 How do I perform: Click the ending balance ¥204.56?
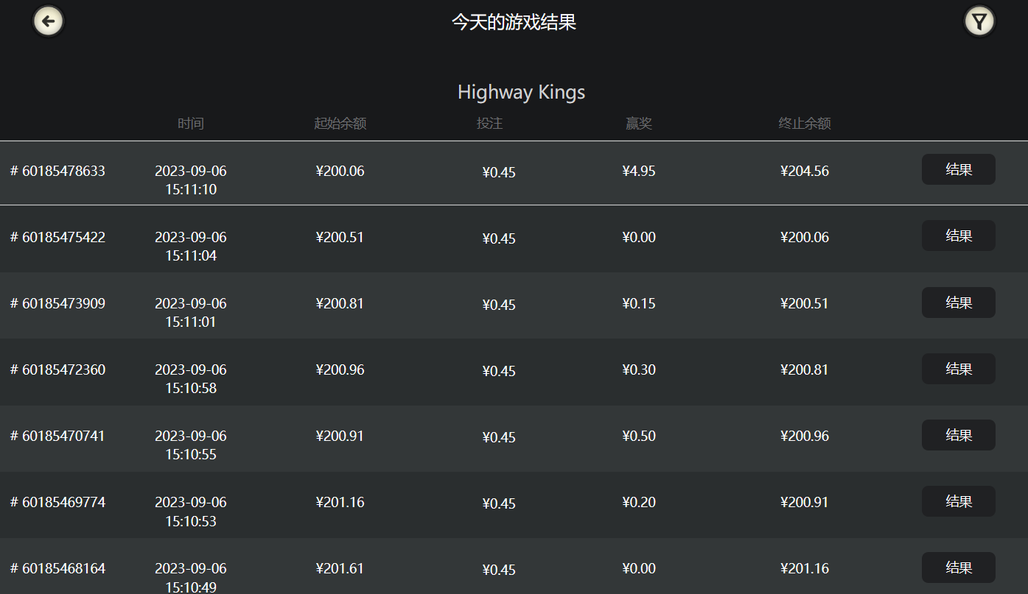(805, 172)
